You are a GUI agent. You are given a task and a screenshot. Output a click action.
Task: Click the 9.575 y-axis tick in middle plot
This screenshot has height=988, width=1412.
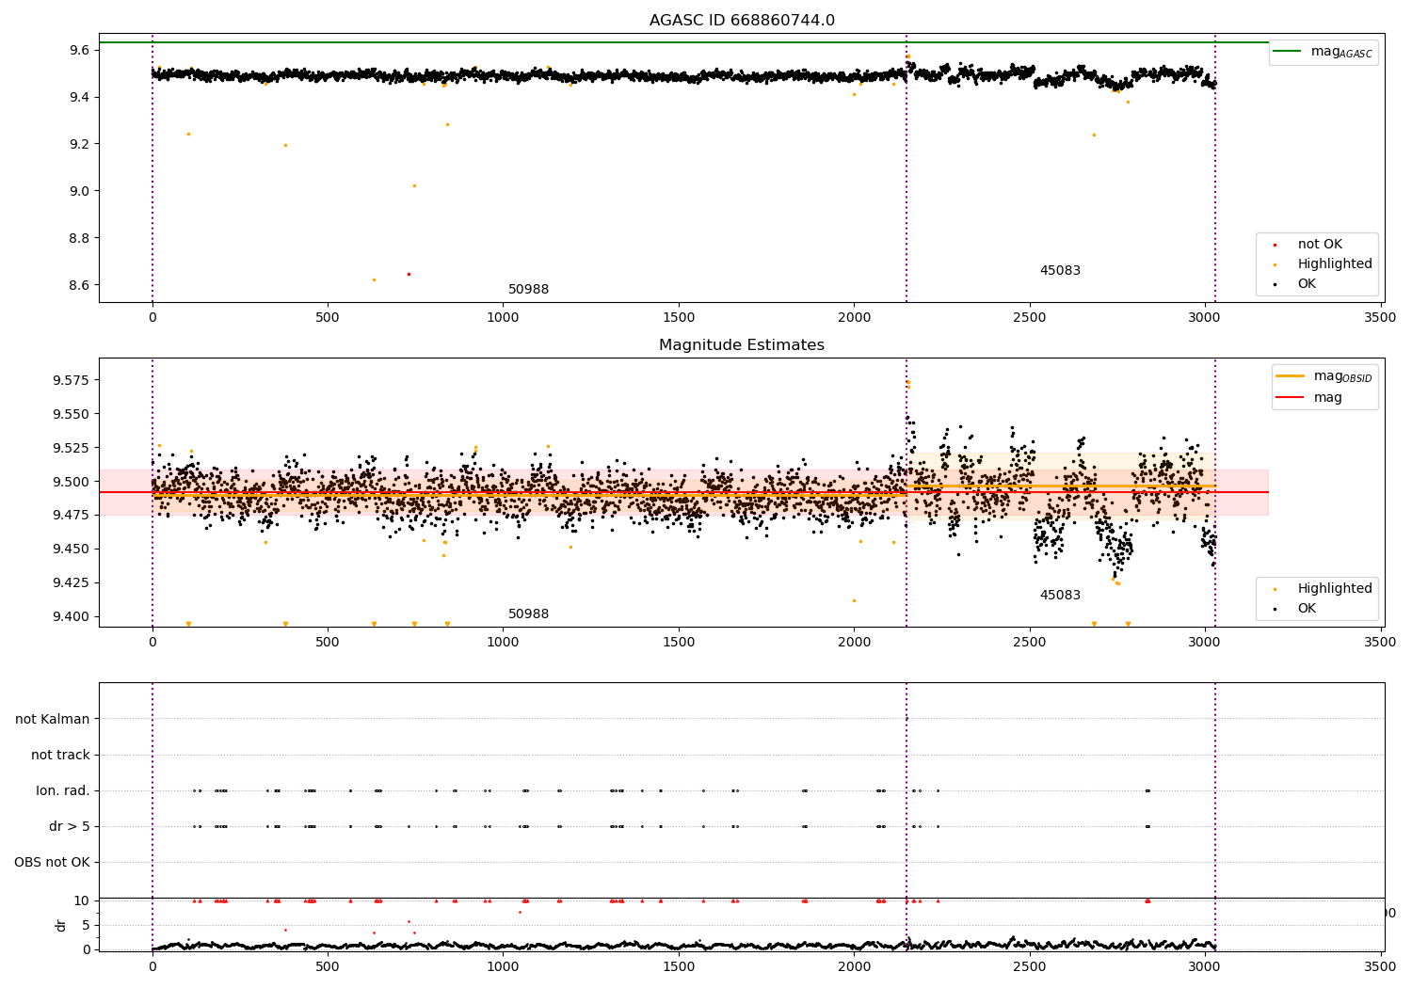click(x=72, y=380)
